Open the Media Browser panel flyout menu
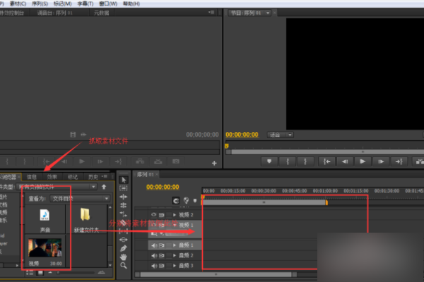The height and width of the screenshot is (282, 424). [x=104, y=176]
